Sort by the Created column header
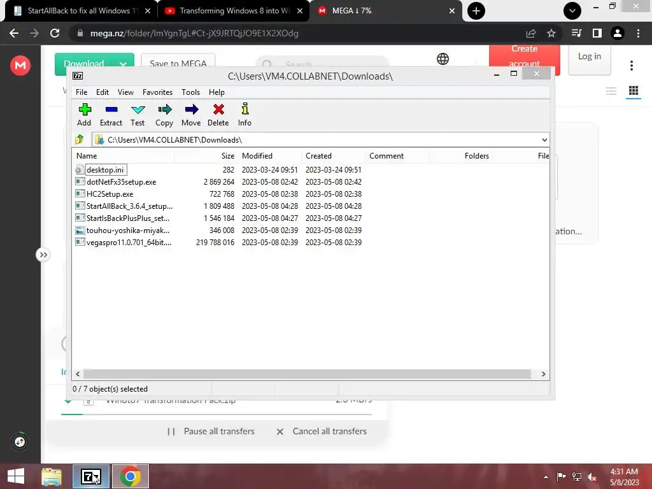 [x=333, y=156]
